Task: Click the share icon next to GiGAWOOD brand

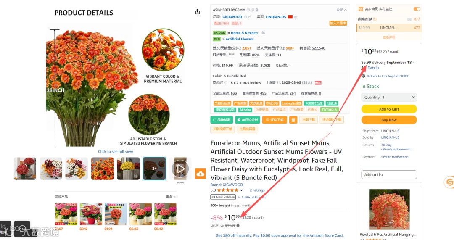Action: click(x=250, y=17)
